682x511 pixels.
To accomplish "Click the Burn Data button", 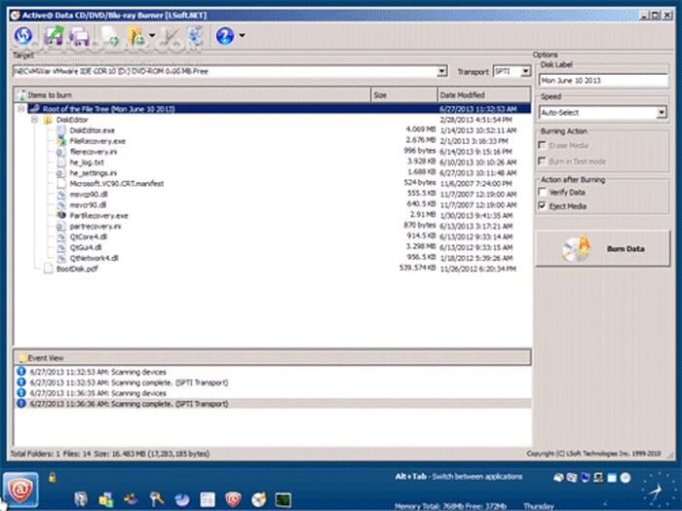I will click(x=602, y=249).
